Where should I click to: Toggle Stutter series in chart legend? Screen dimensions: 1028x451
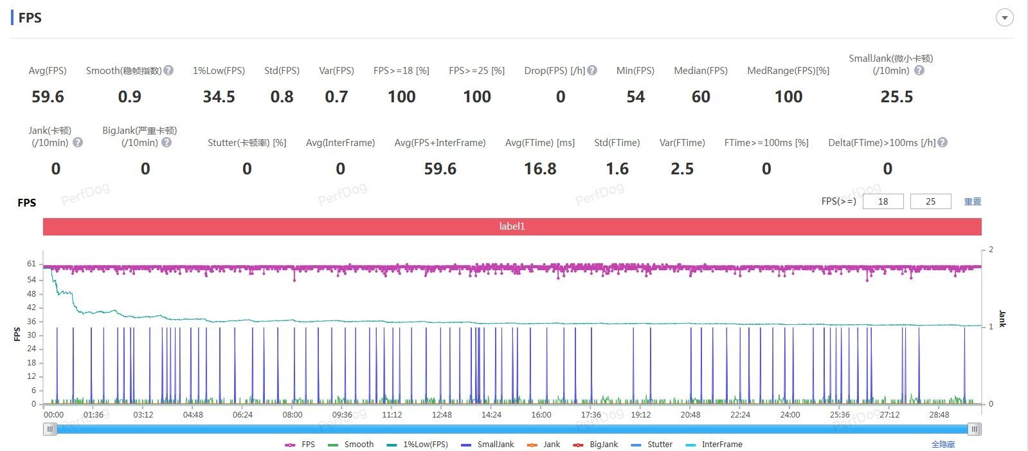(x=651, y=445)
